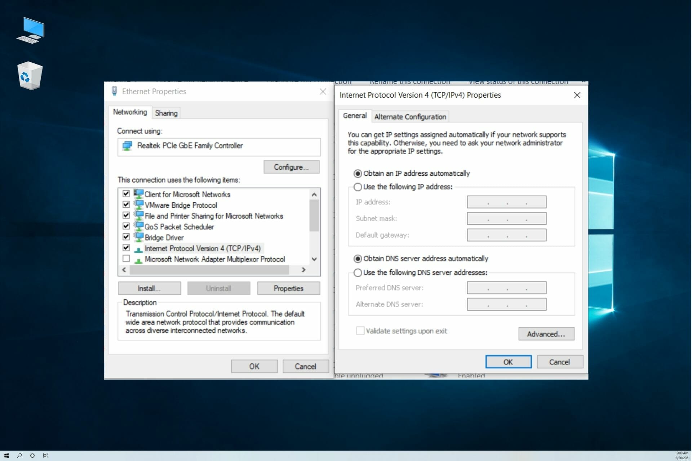Open the General tab
This screenshot has height=461, width=692.
tap(355, 116)
